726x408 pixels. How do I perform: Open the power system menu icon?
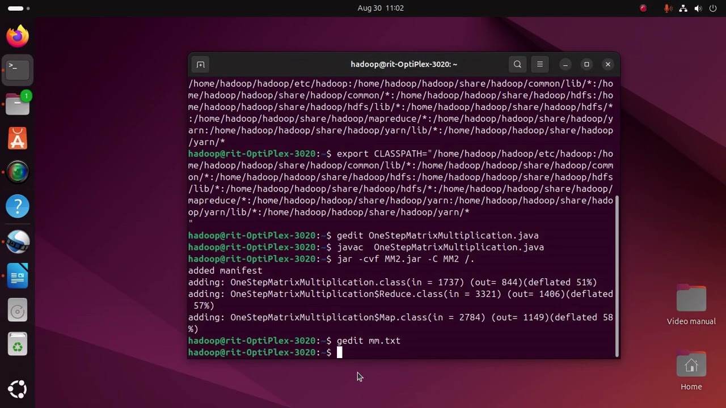click(713, 8)
